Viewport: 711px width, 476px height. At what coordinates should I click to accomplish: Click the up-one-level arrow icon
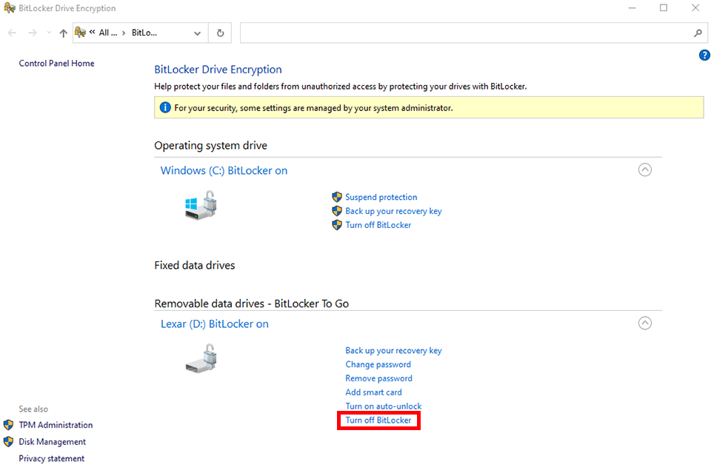point(63,33)
